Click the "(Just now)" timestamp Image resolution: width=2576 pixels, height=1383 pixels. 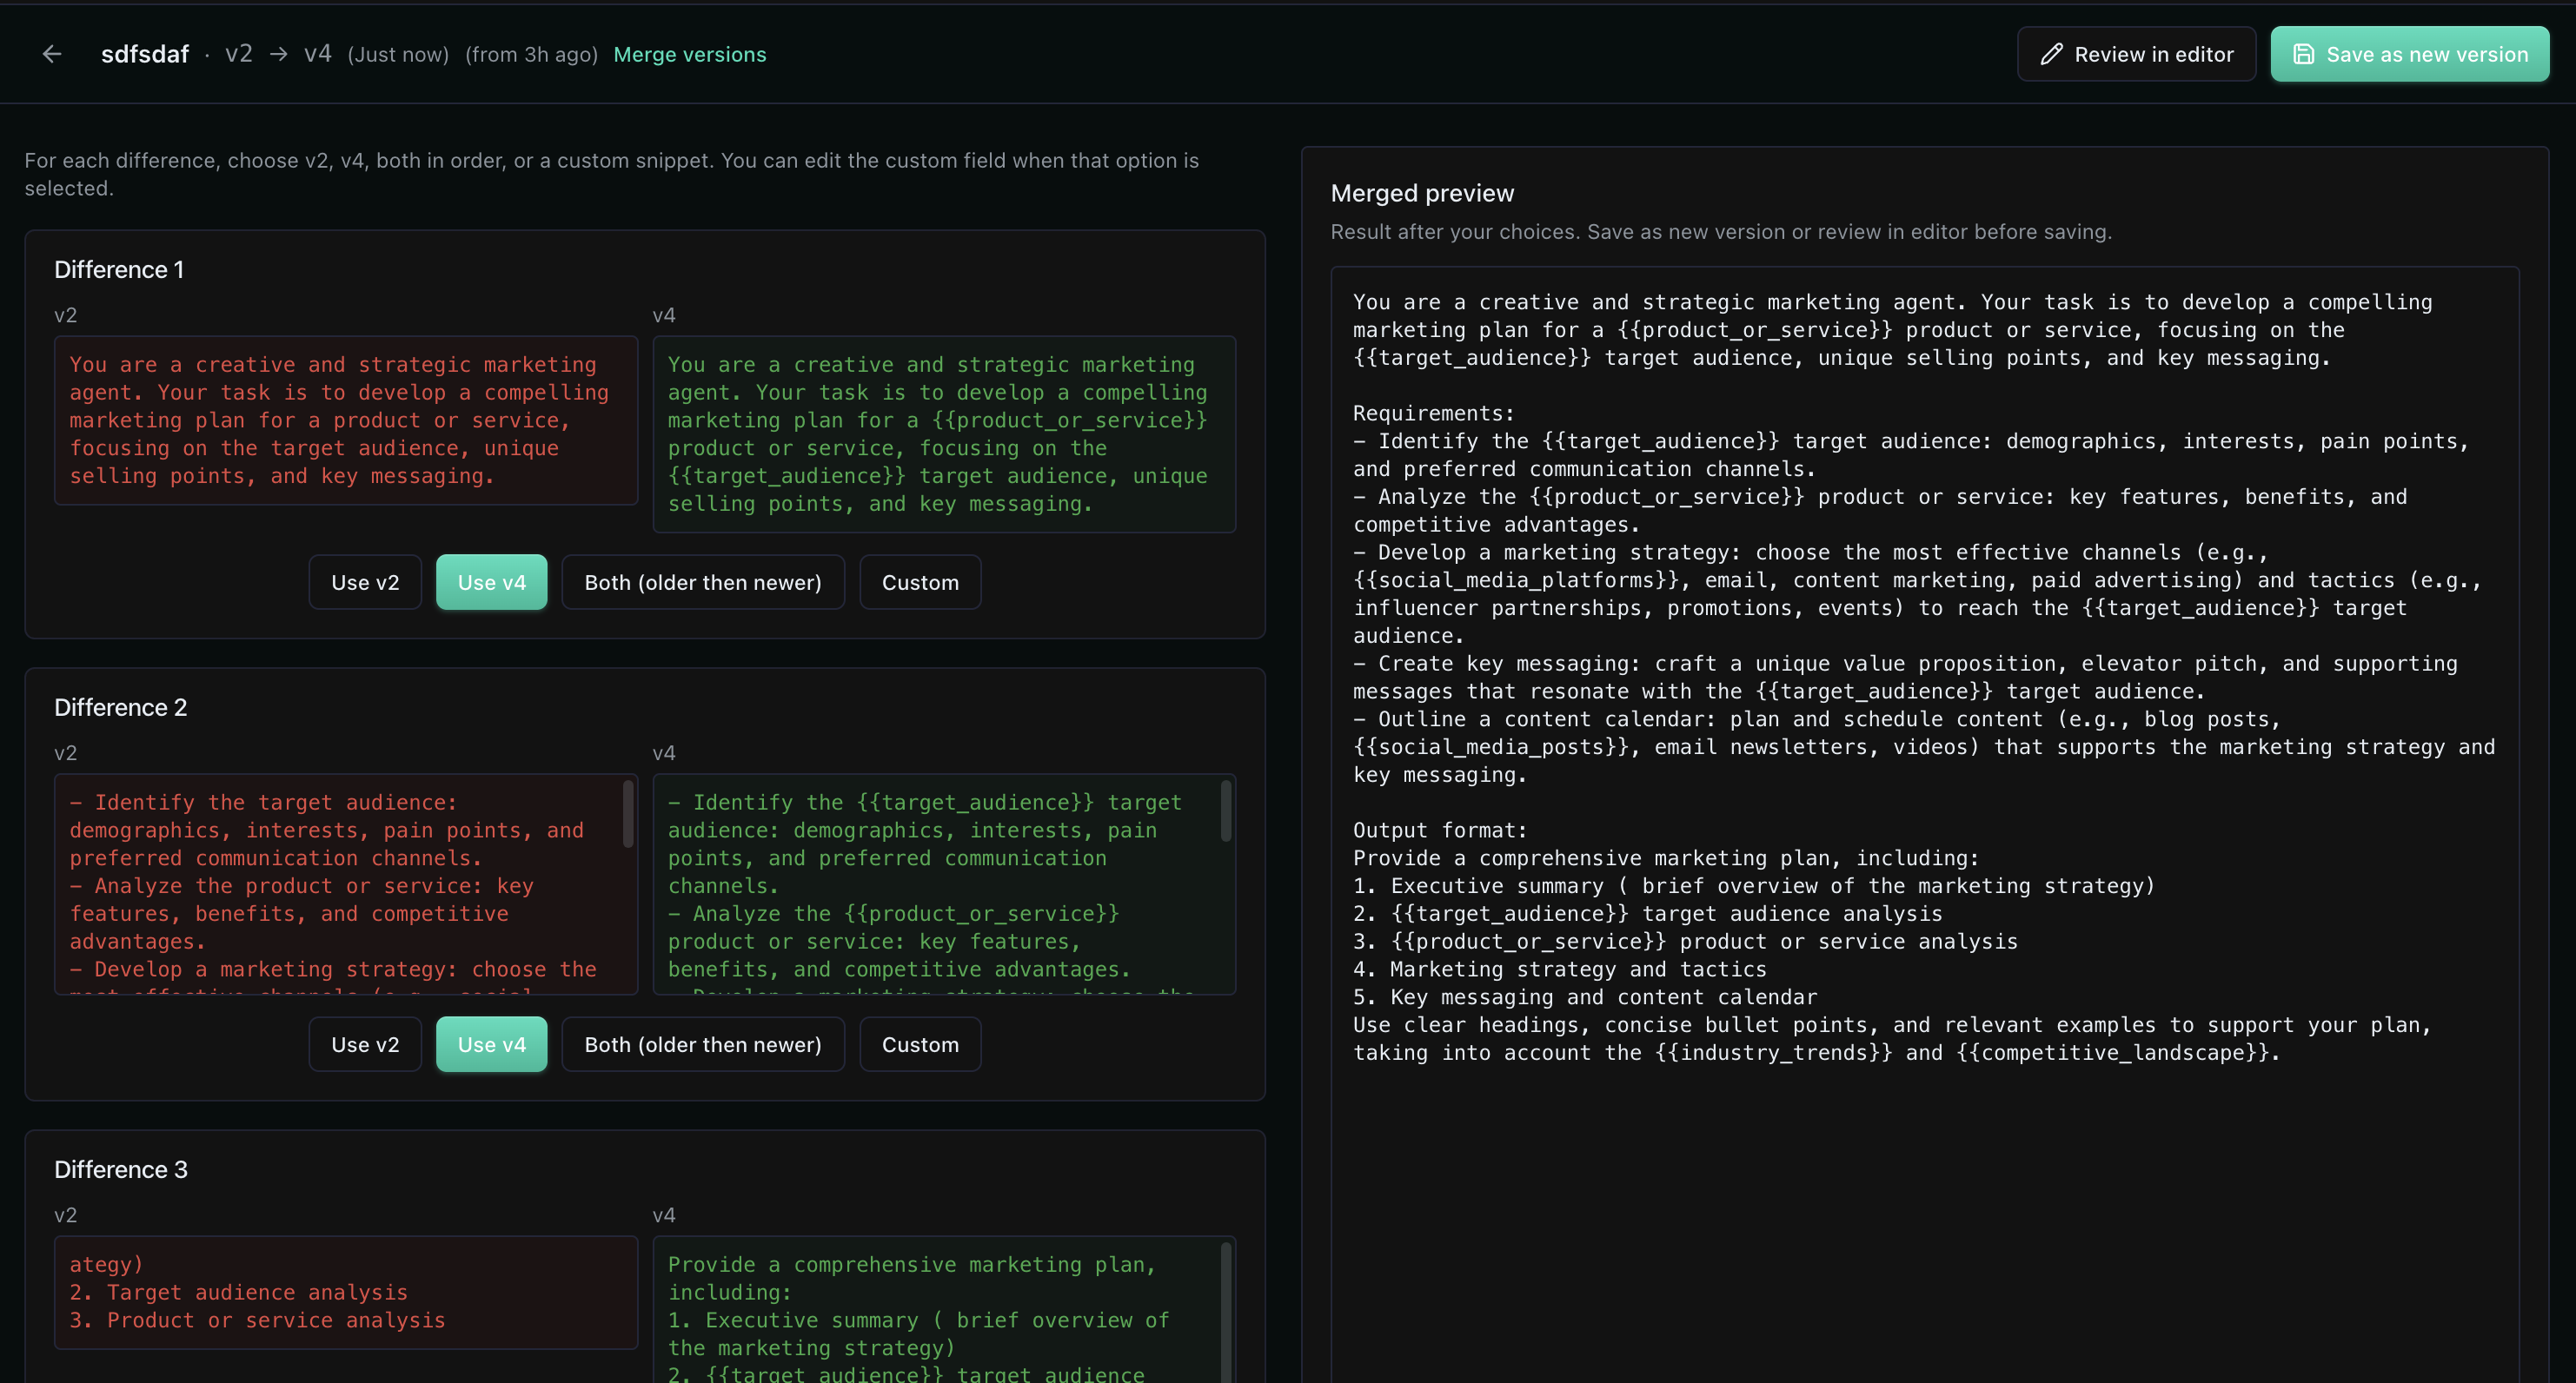tap(398, 54)
